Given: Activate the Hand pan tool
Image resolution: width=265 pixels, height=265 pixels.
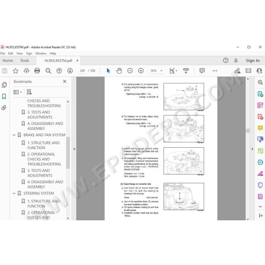Looking at the screenshot, I should click(x=119, y=71).
